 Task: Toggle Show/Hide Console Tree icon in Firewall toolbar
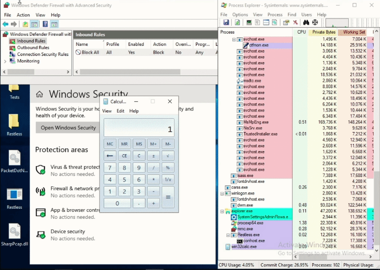34,24
